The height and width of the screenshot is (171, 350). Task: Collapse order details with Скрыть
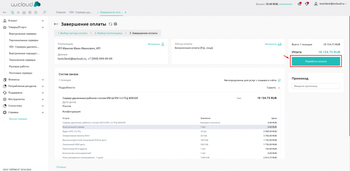point(273,88)
